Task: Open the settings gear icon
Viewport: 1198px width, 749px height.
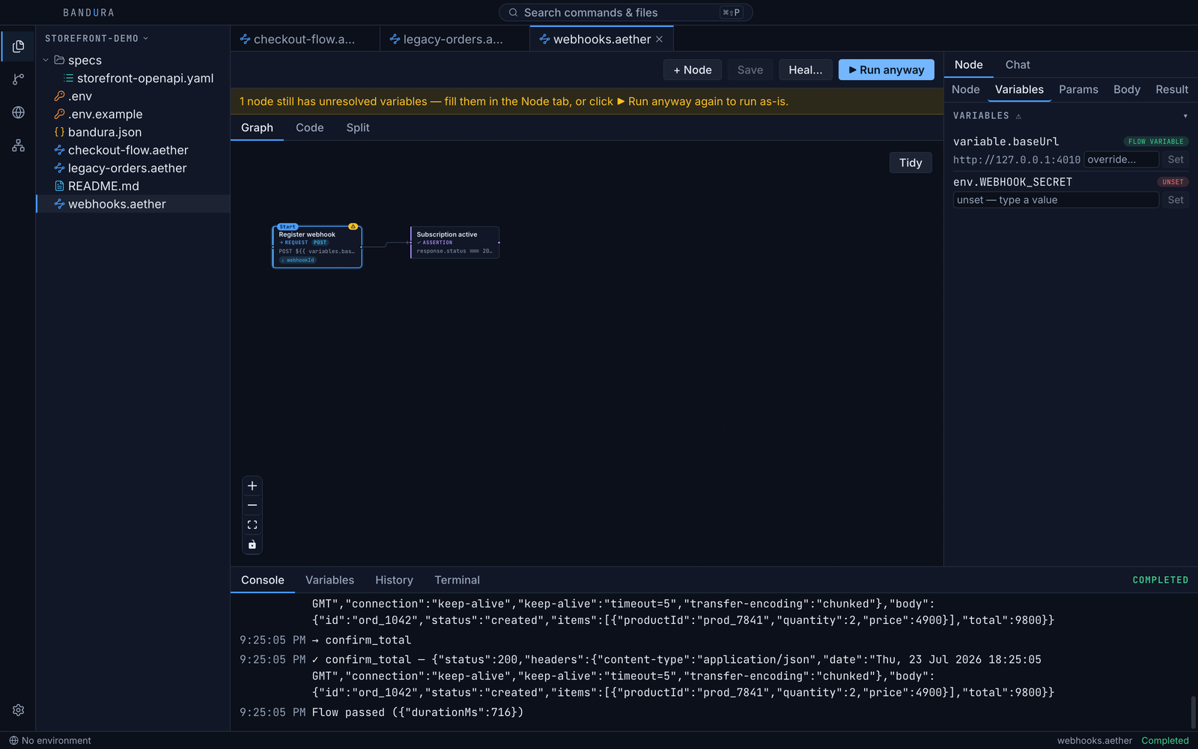Action: tap(18, 710)
